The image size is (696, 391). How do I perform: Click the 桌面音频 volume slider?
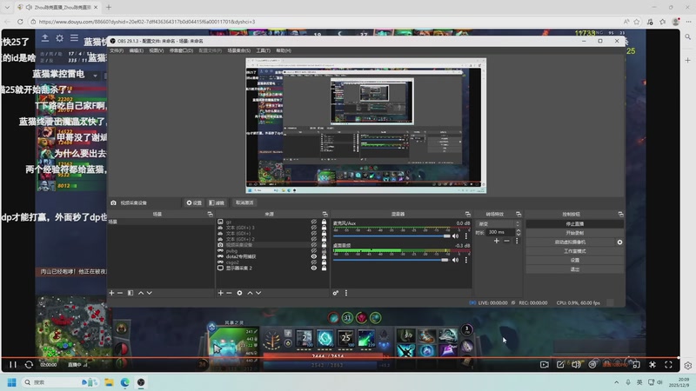click(391, 260)
